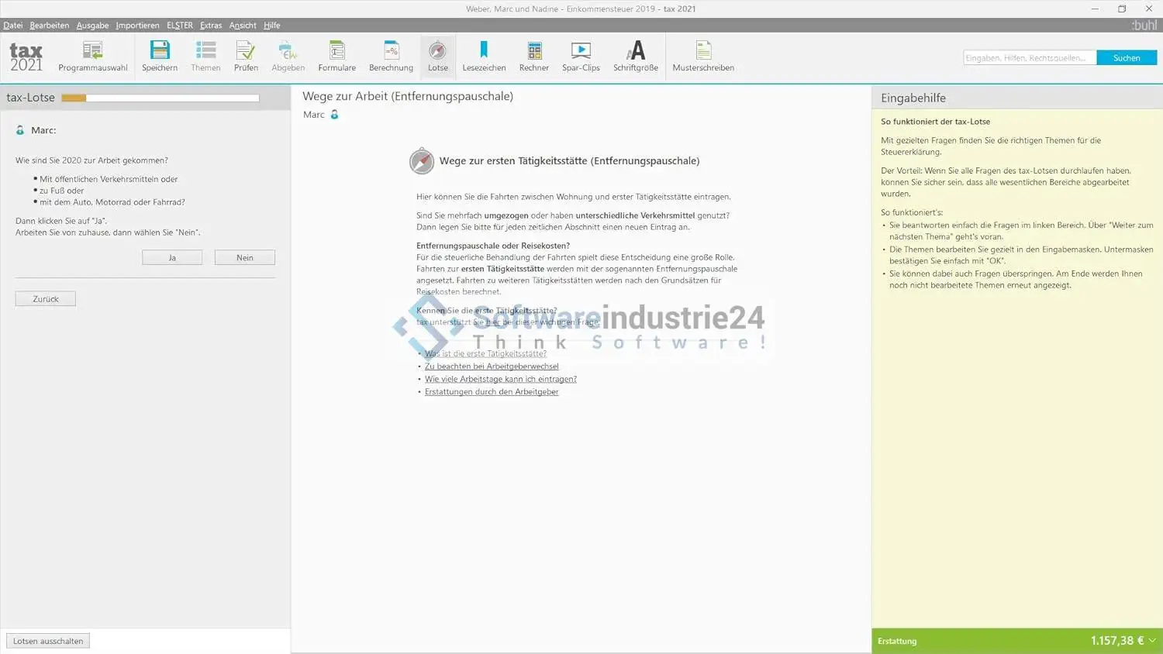The width and height of the screenshot is (1163, 654).
Task: Open Spar-Clips videos
Action: point(581,57)
